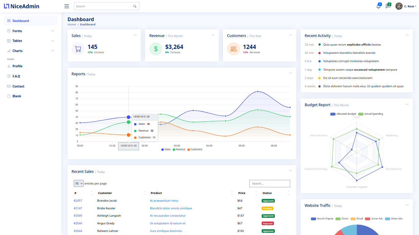Open the F.A.Q sidebar item
Viewport: 419px width, 235px height.
tap(16, 76)
